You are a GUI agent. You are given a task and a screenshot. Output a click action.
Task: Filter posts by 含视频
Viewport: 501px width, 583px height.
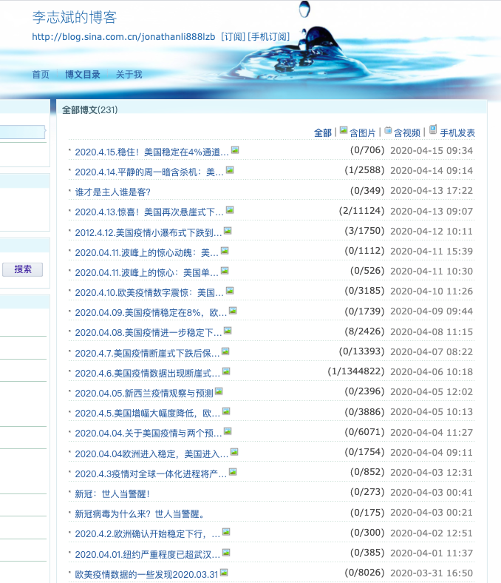point(407,133)
